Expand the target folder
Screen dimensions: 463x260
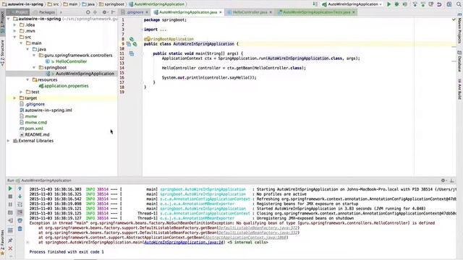pyautogui.click(x=14, y=98)
